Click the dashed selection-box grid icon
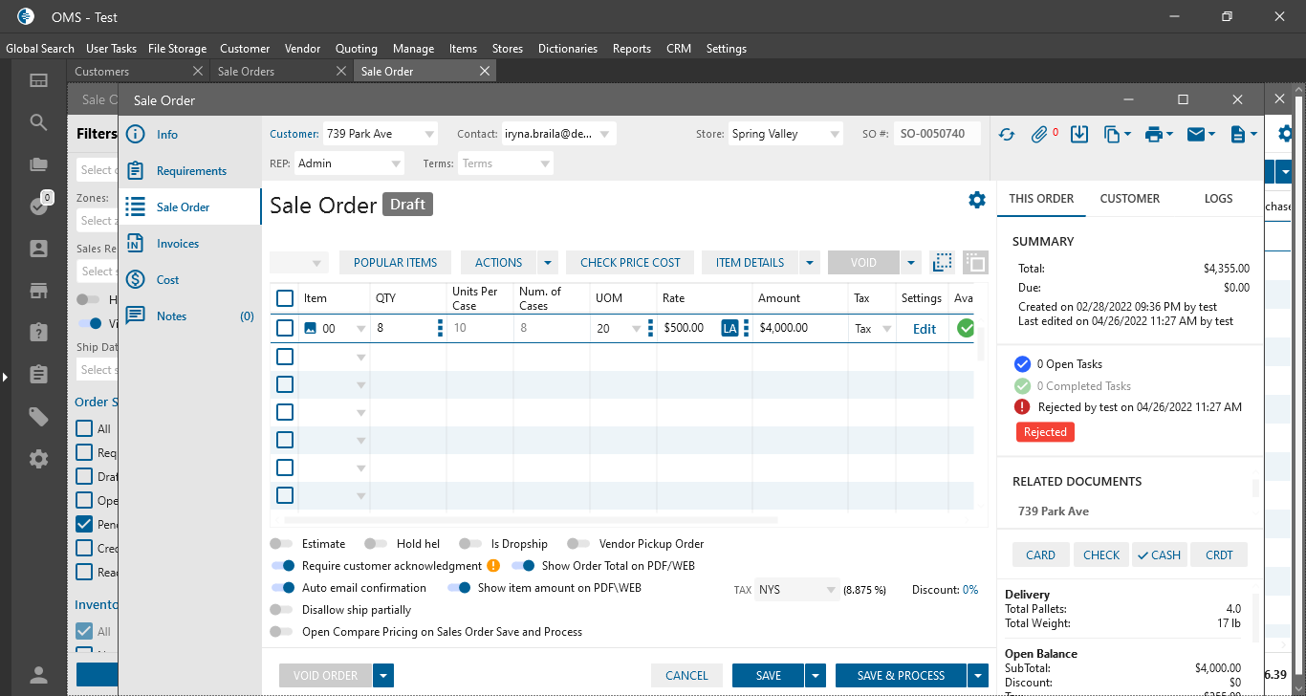 click(943, 262)
